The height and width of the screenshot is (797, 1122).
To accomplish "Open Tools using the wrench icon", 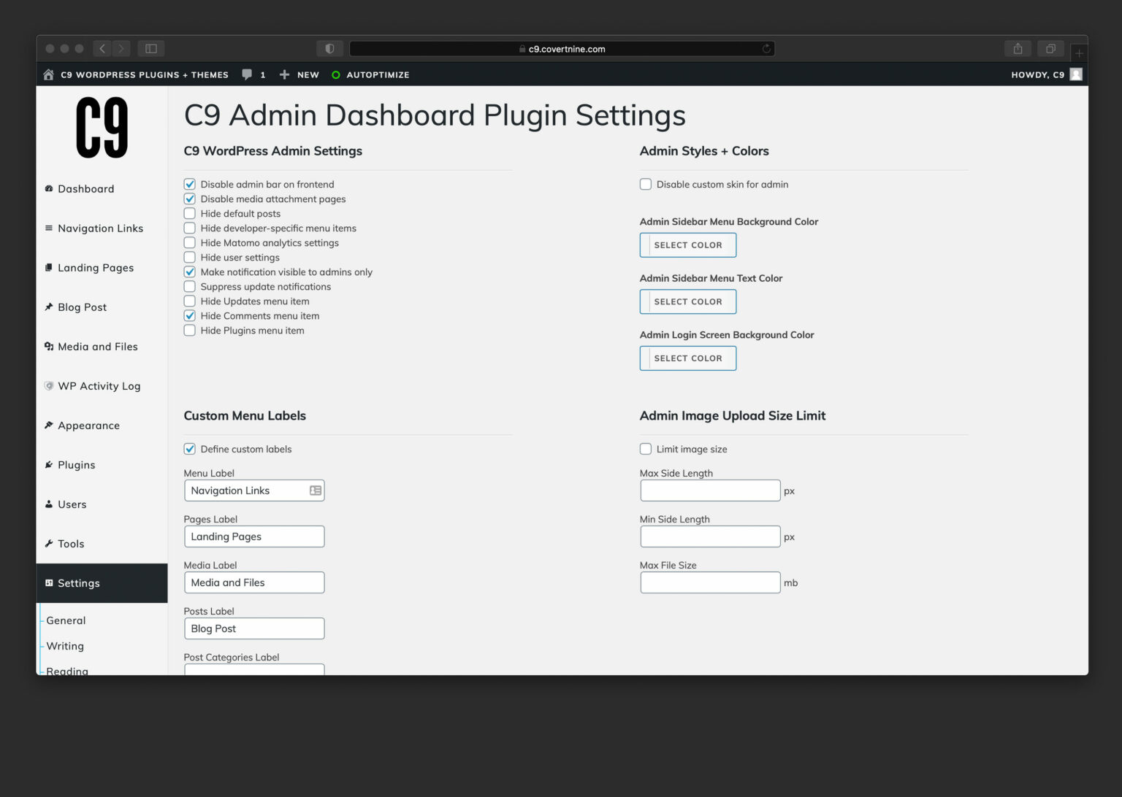I will point(48,544).
